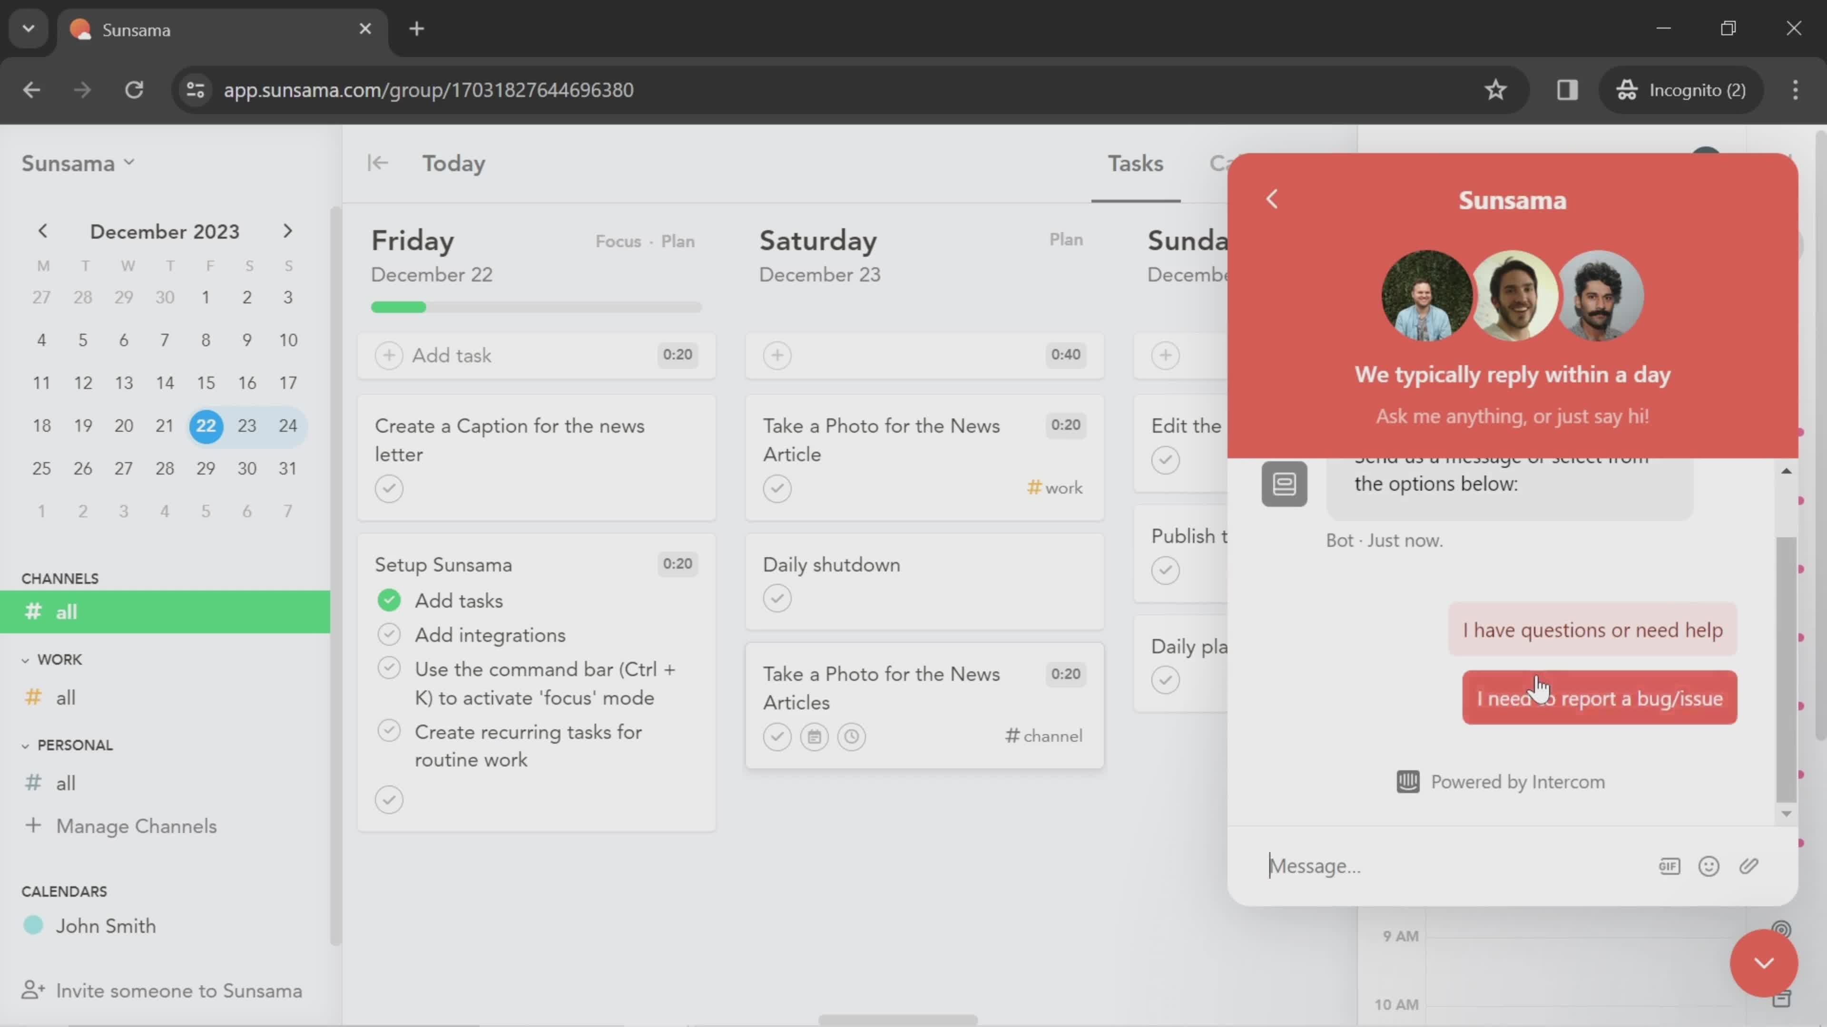Click the Intercom powered-by logo icon
The image size is (1827, 1027).
[1408, 781]
